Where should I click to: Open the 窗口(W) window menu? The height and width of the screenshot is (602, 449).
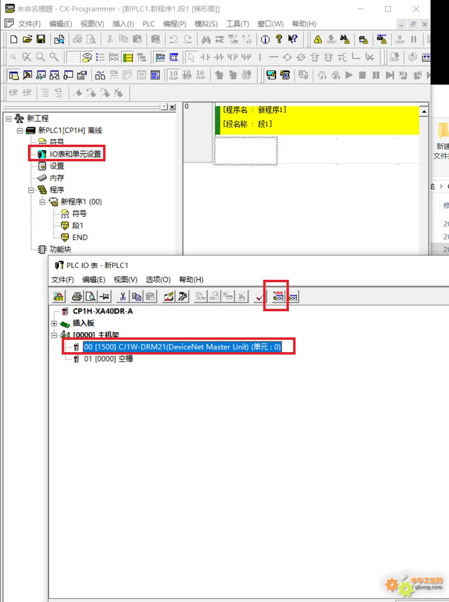270,24
